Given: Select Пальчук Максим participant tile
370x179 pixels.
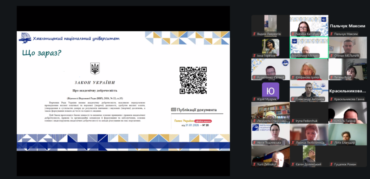Looking at the screenshot, I should point(348,26).
